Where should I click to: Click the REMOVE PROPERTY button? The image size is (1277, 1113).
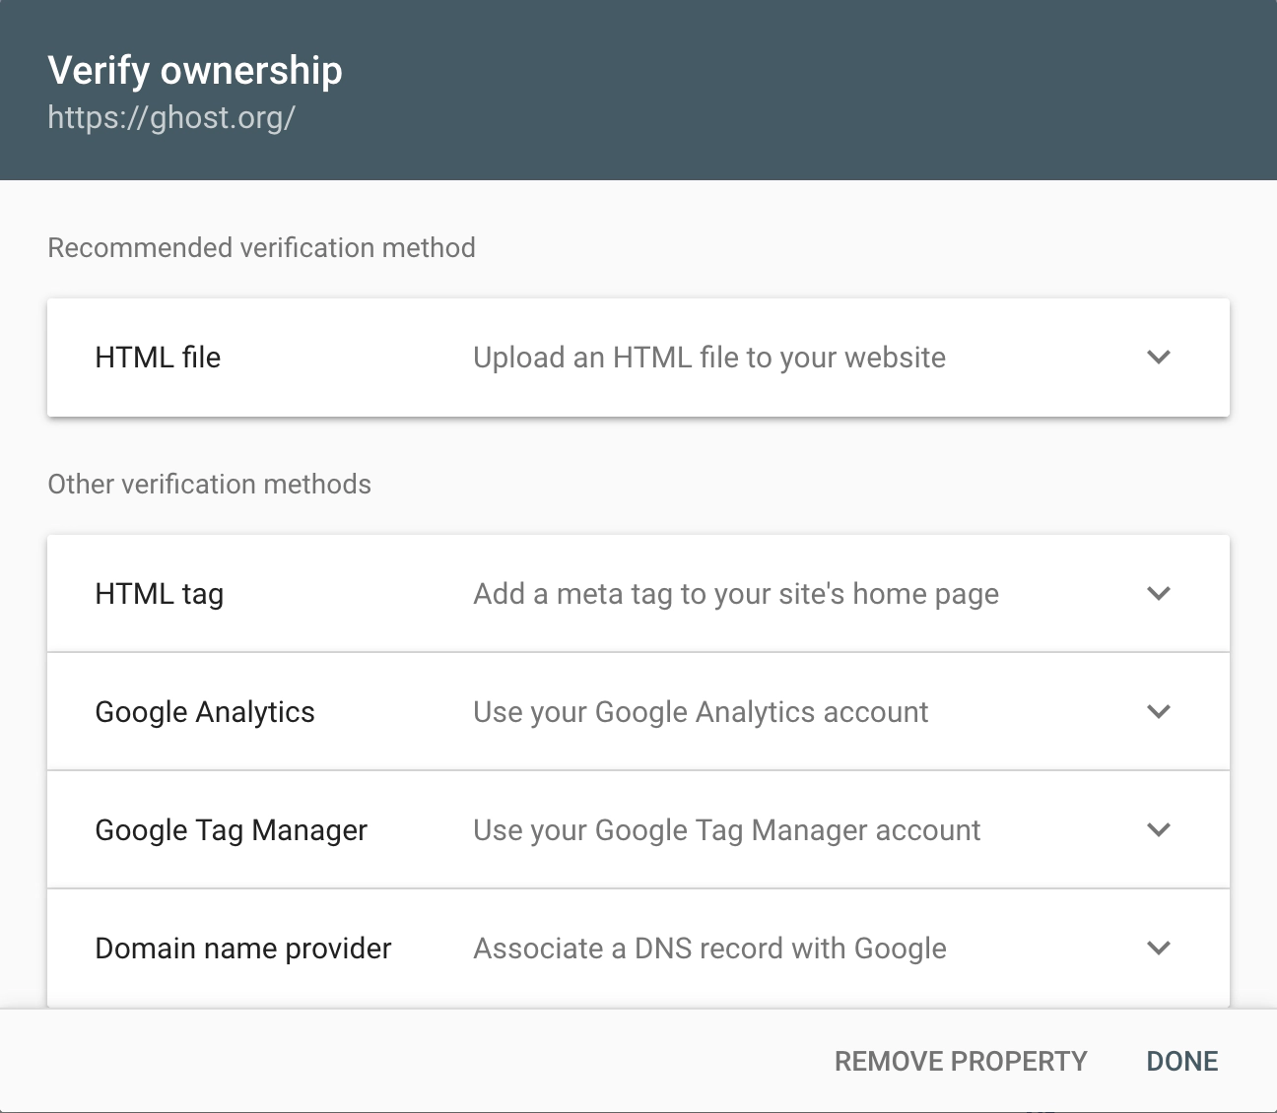(x=960, y=1061)
